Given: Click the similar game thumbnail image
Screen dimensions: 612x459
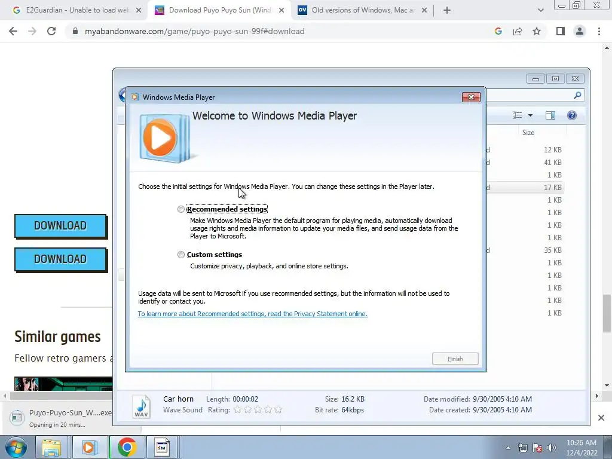Looking at the screenshot, I should 63,384.
